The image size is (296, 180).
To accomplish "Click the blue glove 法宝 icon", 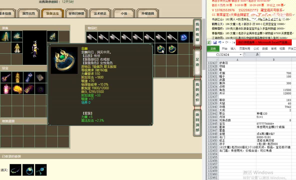I will tap(29, 77).
